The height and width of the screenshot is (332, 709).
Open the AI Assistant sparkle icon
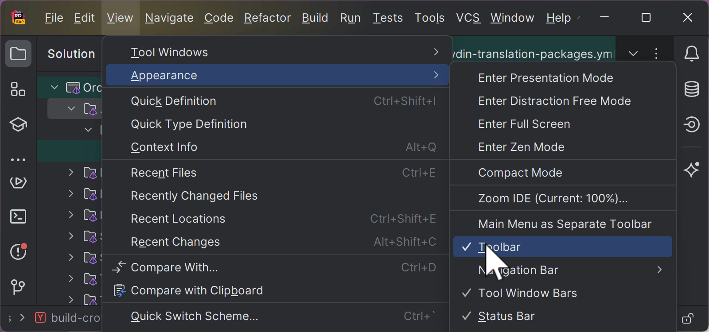(691, 170)
